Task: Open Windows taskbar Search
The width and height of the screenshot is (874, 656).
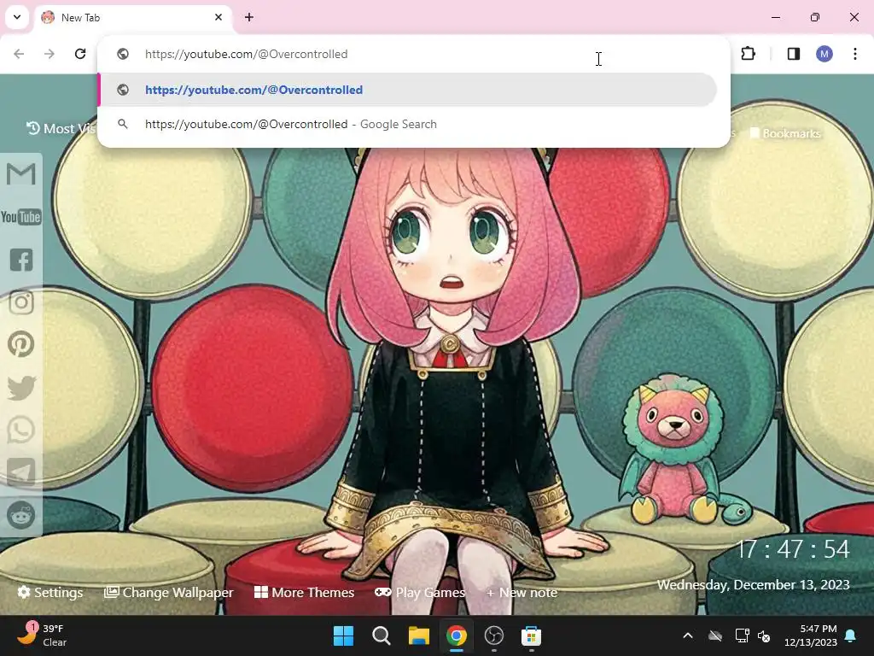Action: pos(382,635)
